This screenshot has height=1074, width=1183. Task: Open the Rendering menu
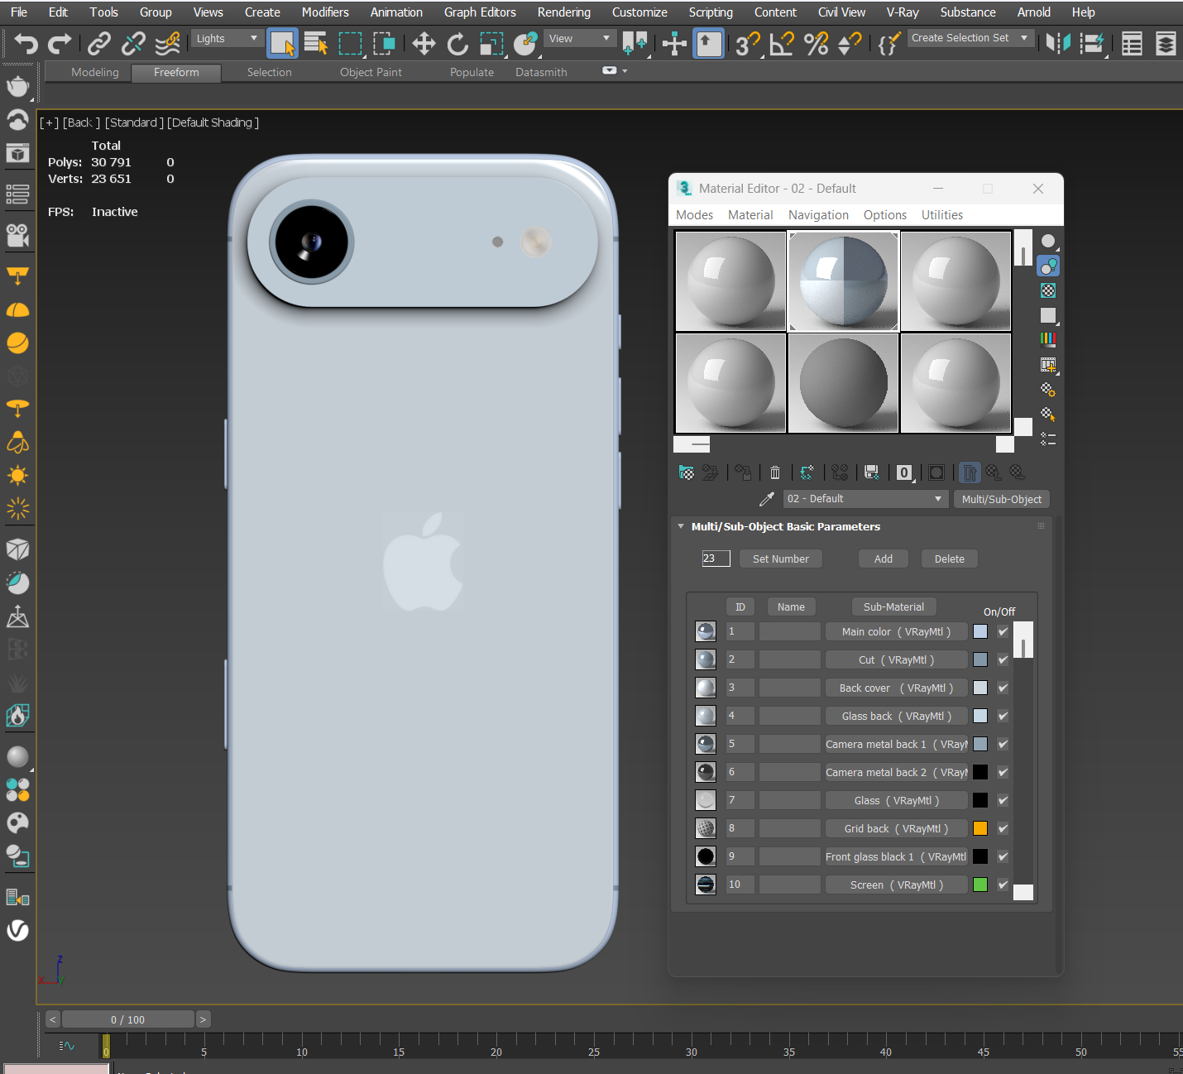pos(563,12)
